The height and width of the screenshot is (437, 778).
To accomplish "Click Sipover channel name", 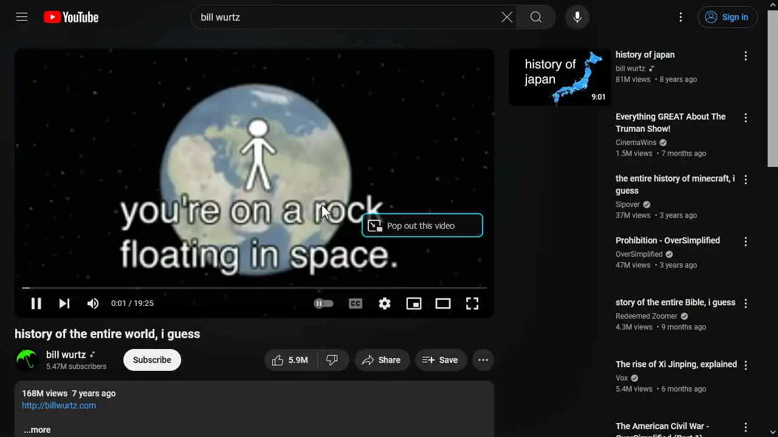I will coord(627,205).
